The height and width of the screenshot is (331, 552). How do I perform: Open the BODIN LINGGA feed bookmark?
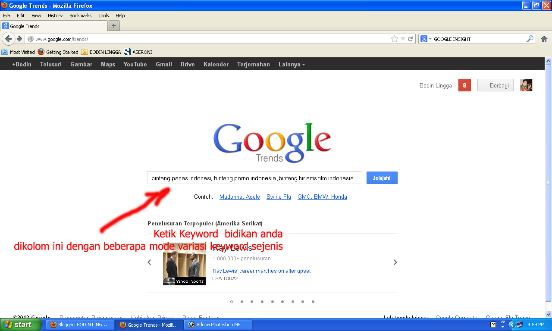(101, 52)
